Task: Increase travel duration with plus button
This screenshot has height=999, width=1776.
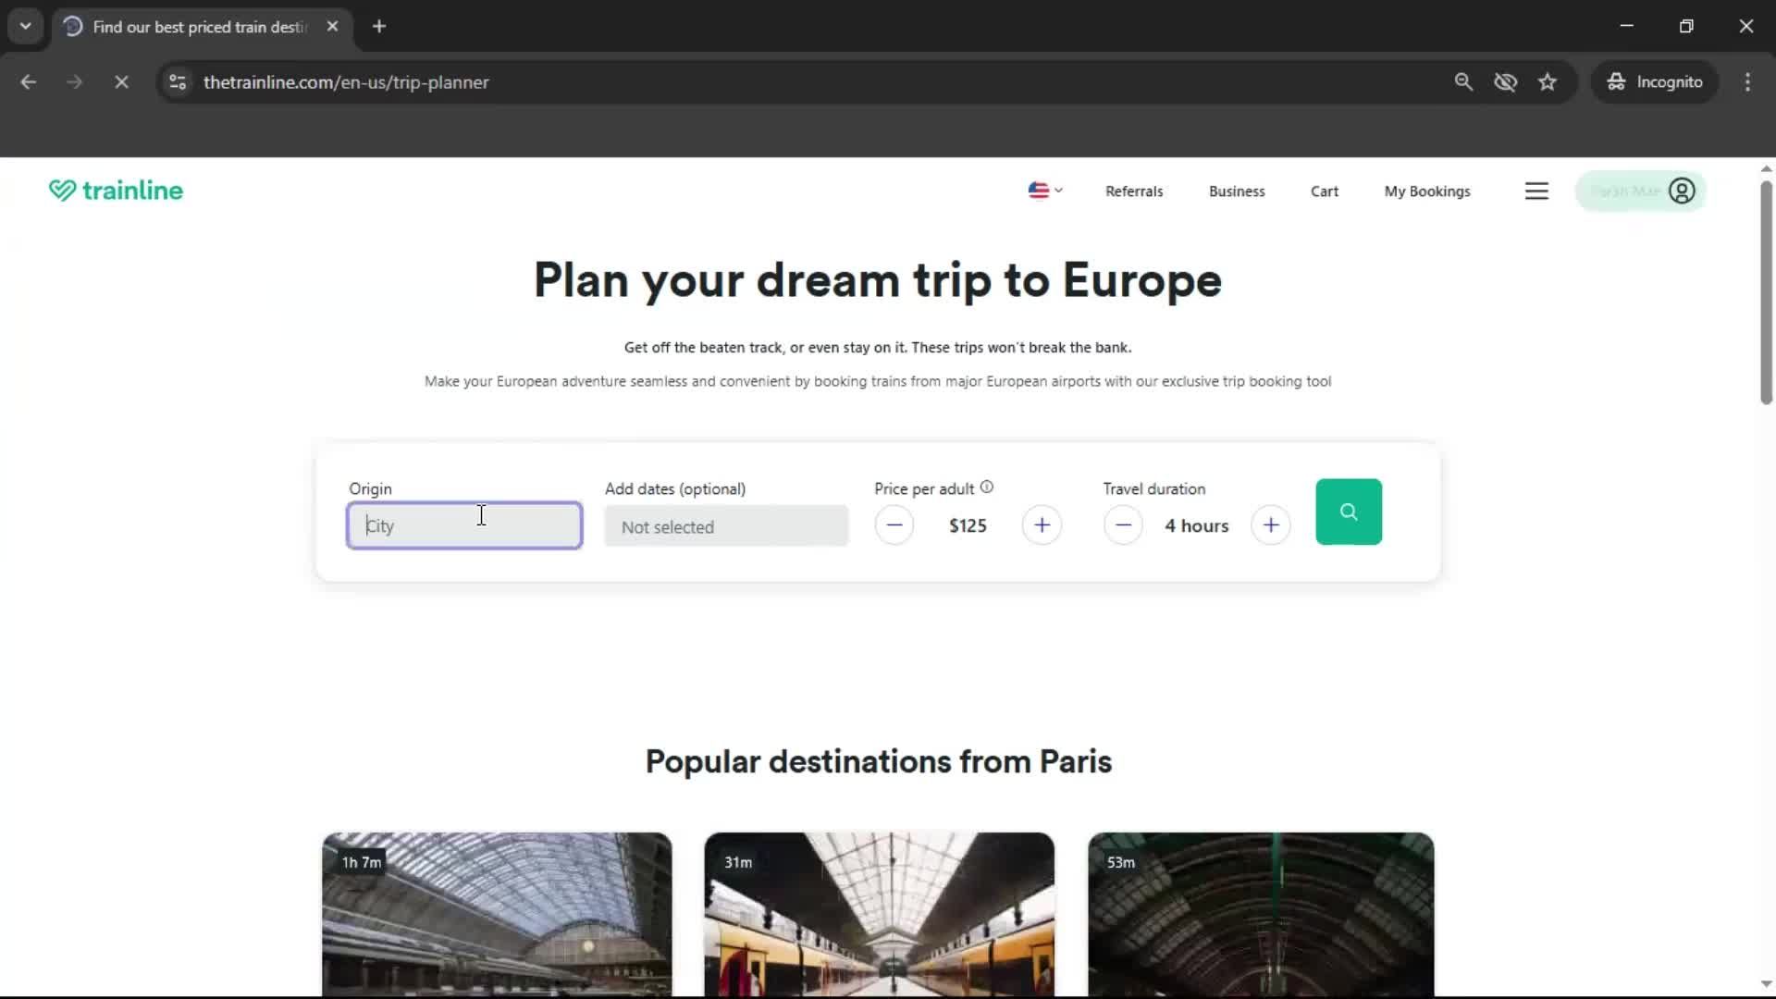Action: point(1270,525)
